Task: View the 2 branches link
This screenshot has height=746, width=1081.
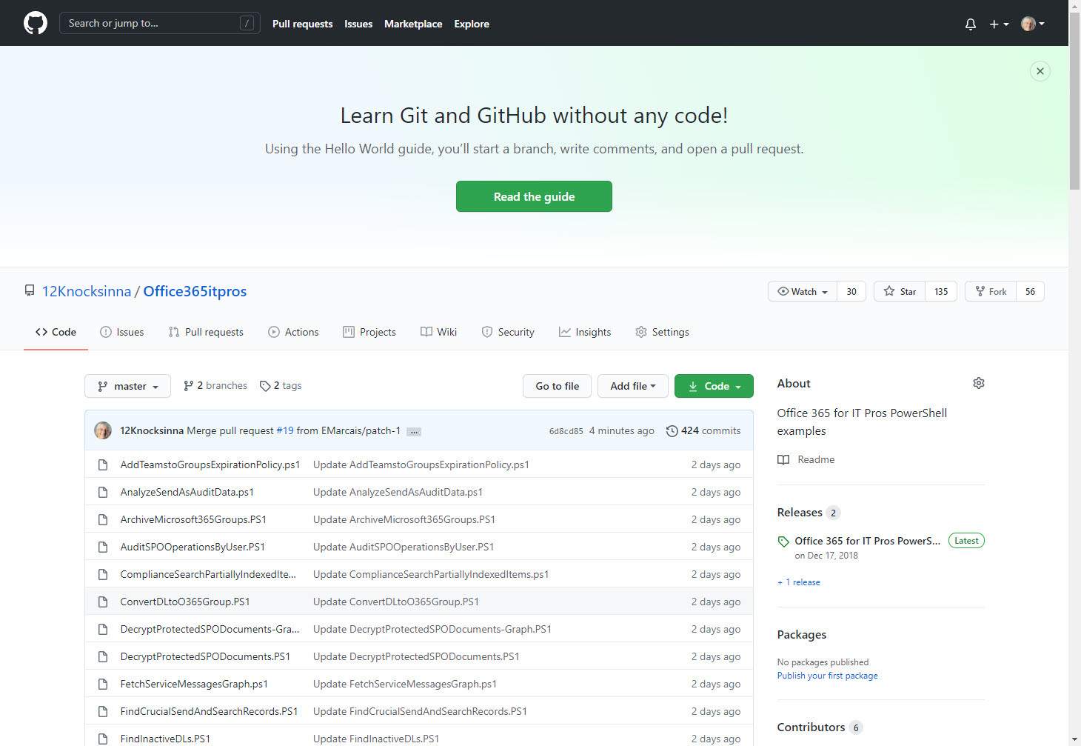Action: 215,385
